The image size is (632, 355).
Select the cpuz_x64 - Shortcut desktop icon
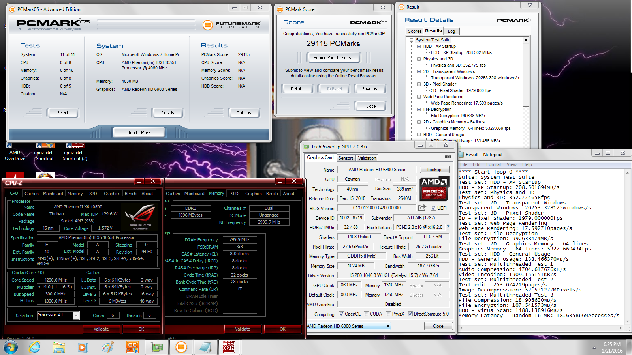tap(45, 152)
